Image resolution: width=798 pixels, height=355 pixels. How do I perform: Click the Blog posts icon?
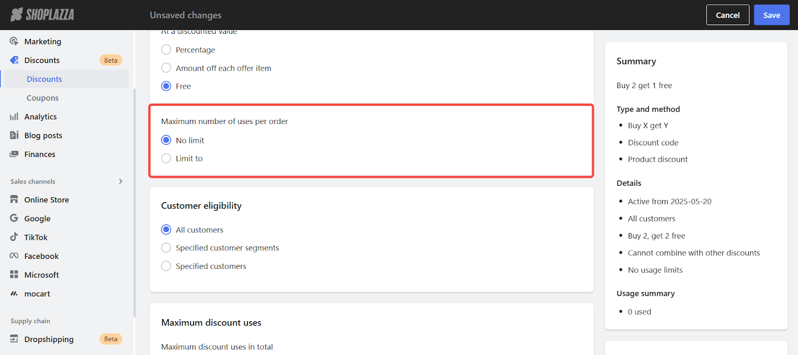point(14,135)
